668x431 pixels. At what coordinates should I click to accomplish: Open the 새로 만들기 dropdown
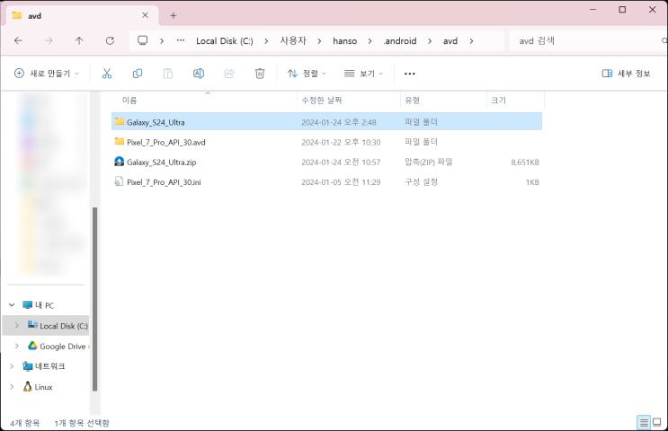coord(47,74)
